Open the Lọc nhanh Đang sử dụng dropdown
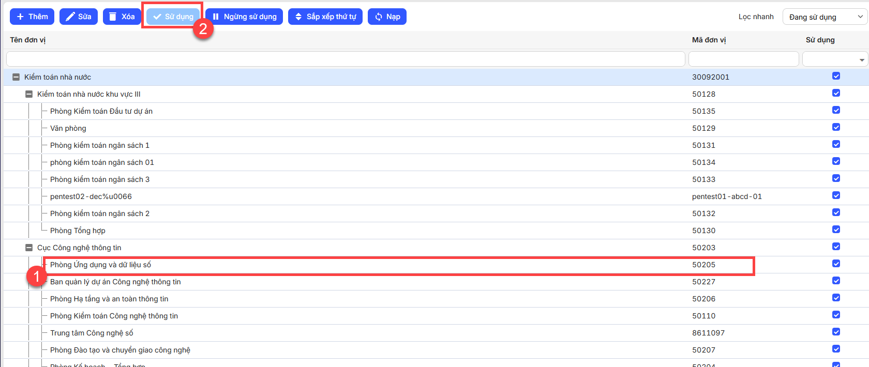Image resolution: width=869 pixels, height=367 pixels. pos(825,17)
